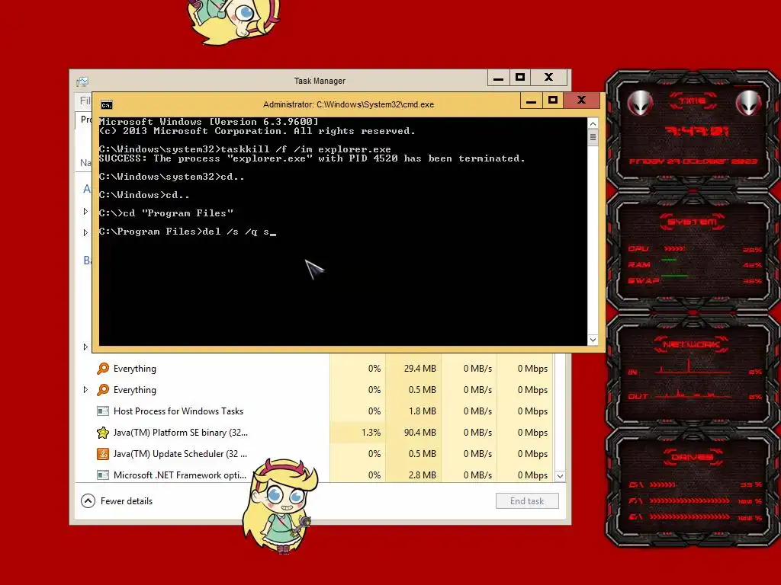This screenshot has height=585, width=781.
Task: Click the Fewer details link
Action: [127, 501]
